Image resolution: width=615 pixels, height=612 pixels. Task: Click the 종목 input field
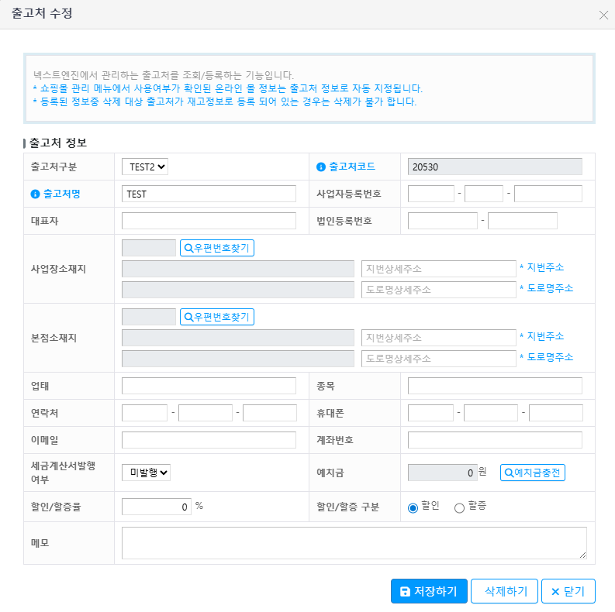click(495, 386)
